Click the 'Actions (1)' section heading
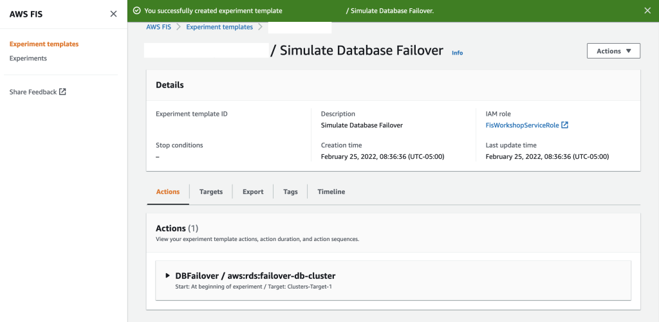This screenshot has height=322, width=659. (x=177, y=228)
